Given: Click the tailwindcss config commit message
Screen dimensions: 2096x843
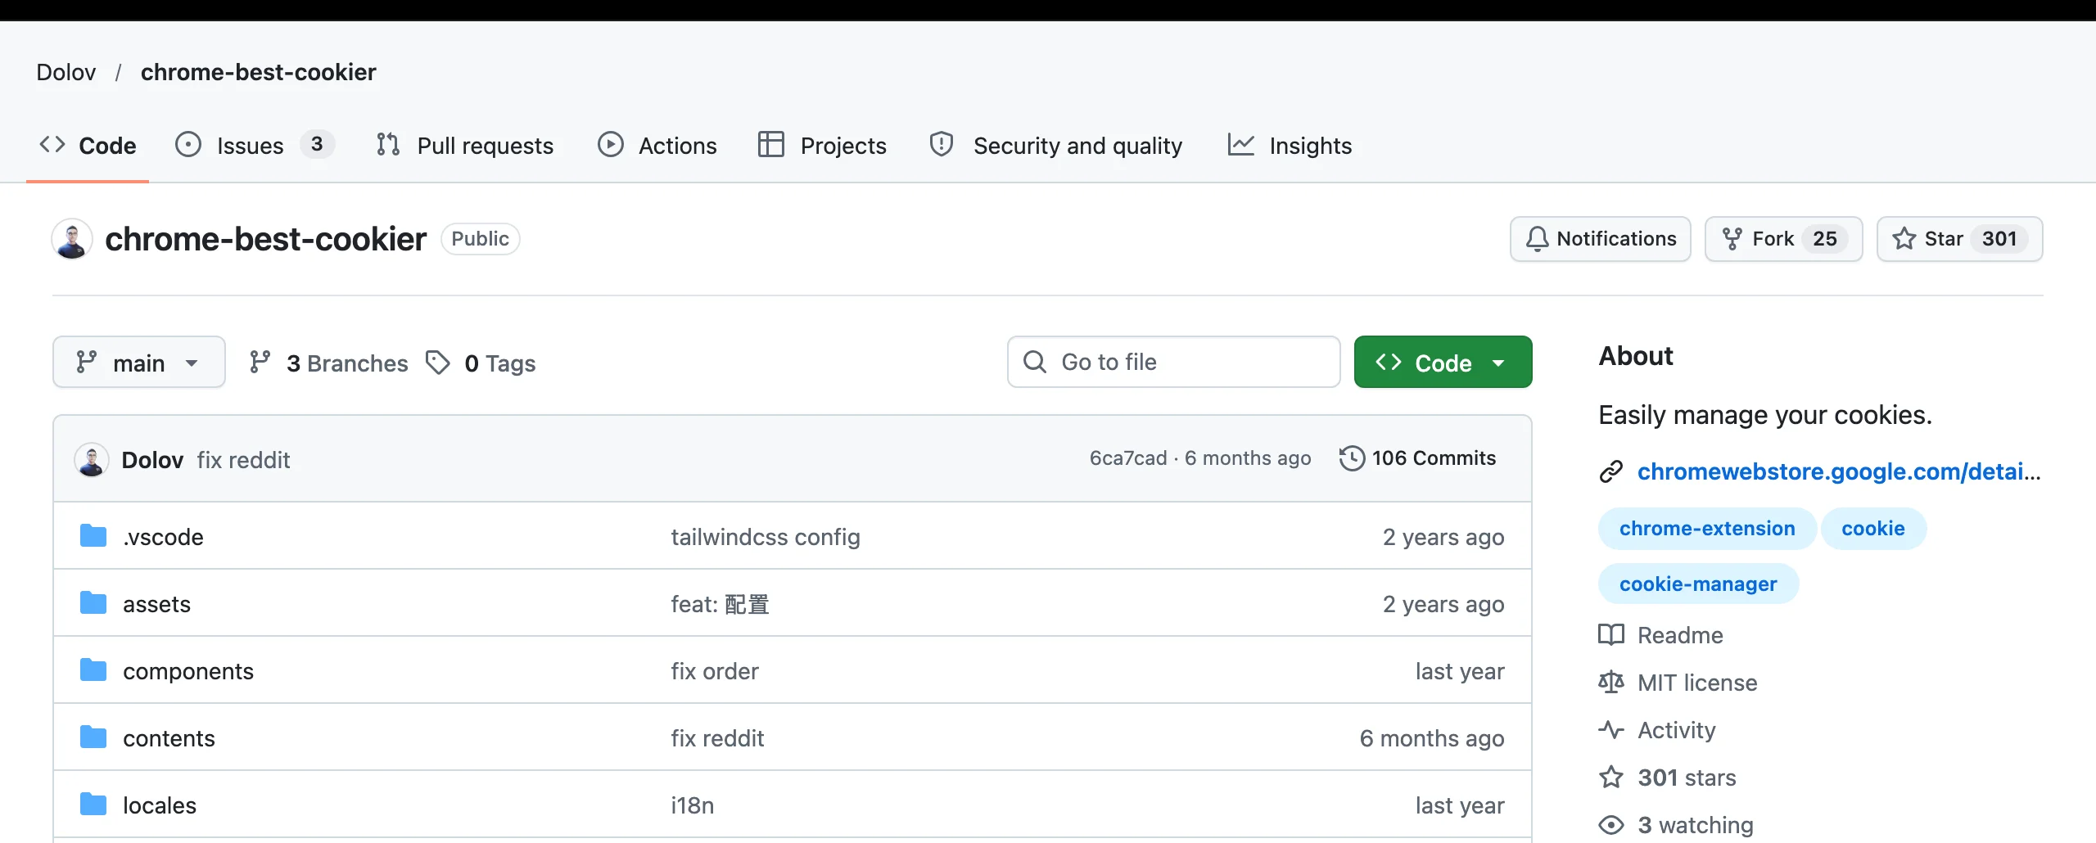Looking at the screenshot, I should click(766, 537).
